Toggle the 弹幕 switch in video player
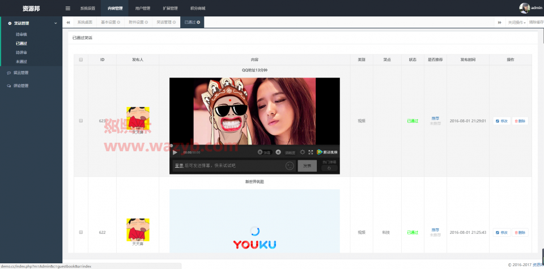544x269 pixels. [x=265, y=152]
